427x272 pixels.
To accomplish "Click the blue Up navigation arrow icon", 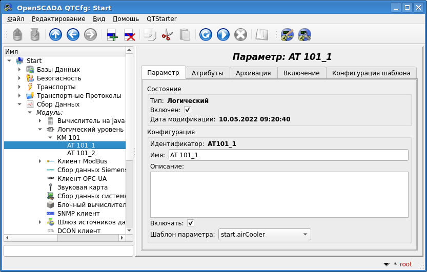I will coord(55,35).
